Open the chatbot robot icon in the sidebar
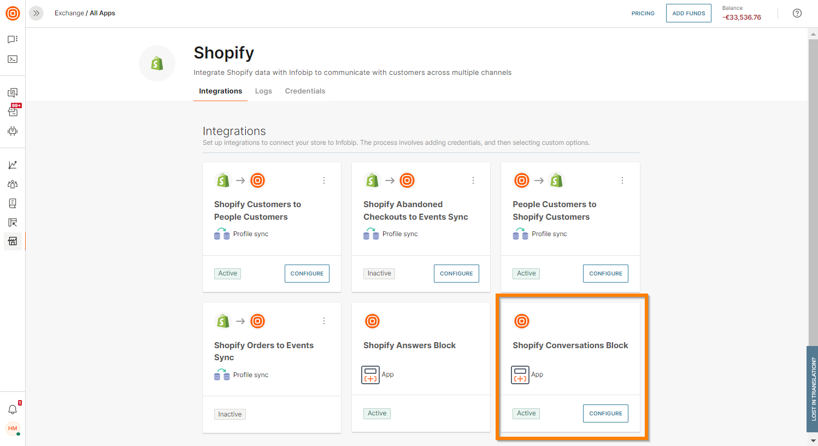 13,131
